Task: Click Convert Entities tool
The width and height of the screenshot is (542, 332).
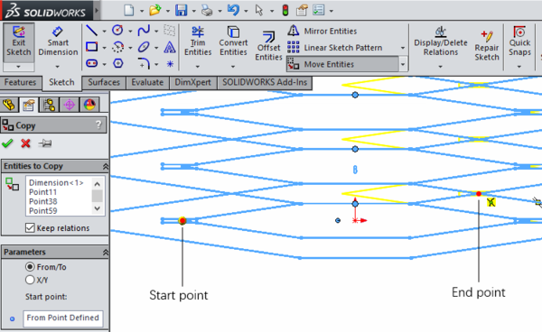Action: (233, 41)
